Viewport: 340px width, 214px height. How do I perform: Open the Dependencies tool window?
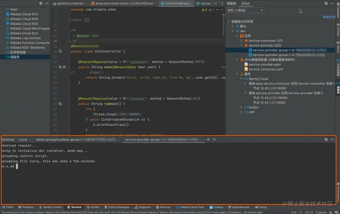coord(239,207)
